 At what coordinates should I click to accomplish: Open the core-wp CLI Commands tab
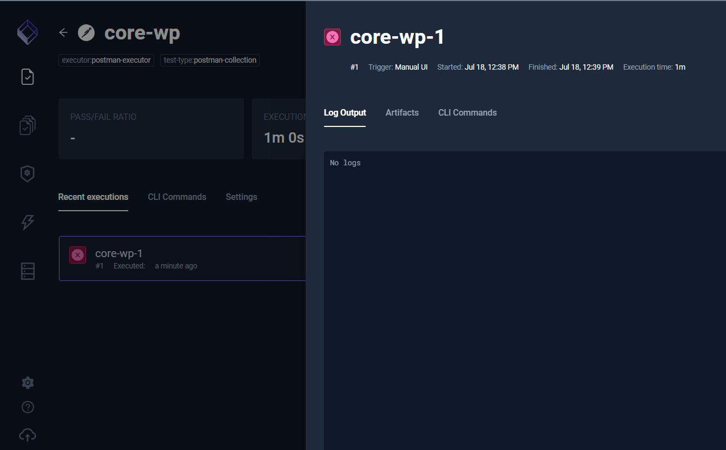pos(177,197)
